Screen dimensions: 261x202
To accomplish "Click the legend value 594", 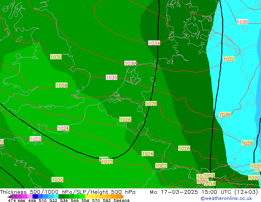I will pos(117,200).
